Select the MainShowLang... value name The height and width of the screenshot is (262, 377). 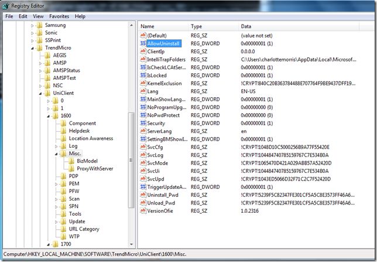(x=166, y=99)
